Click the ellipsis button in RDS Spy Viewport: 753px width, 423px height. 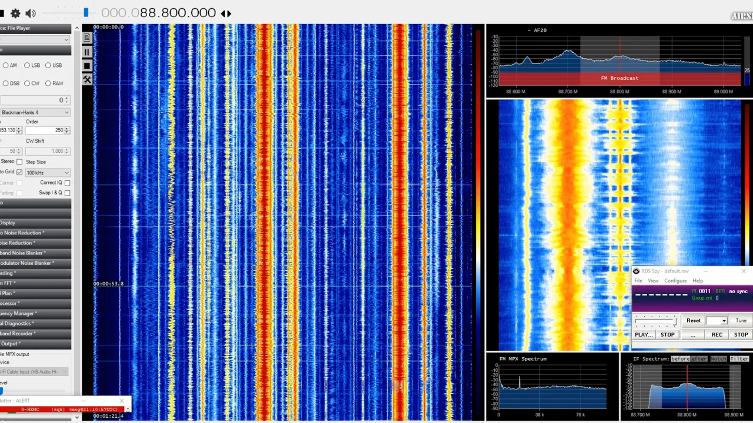693,334
